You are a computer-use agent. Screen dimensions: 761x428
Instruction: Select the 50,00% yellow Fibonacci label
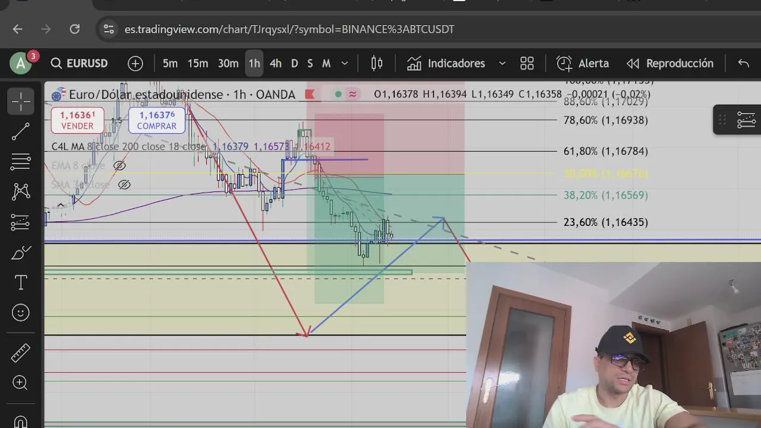point(606,173)
